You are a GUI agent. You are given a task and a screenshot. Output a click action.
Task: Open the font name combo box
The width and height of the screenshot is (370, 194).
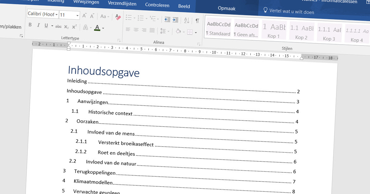click(43, 14)
